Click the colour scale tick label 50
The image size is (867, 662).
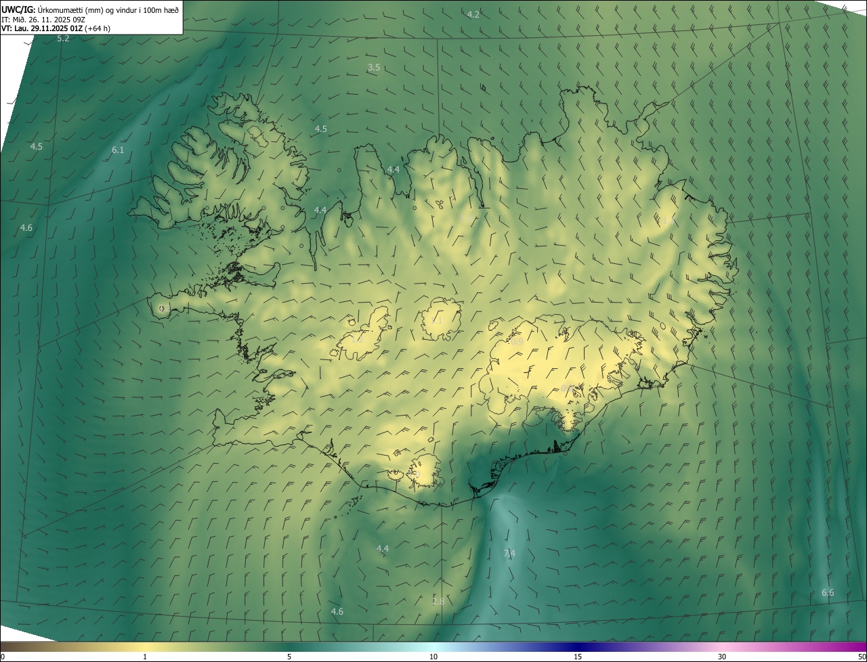click(862, 657)
